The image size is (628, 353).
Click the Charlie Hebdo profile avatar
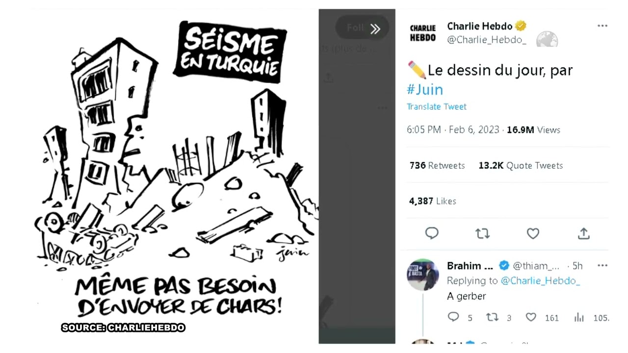tap(422, 33)
